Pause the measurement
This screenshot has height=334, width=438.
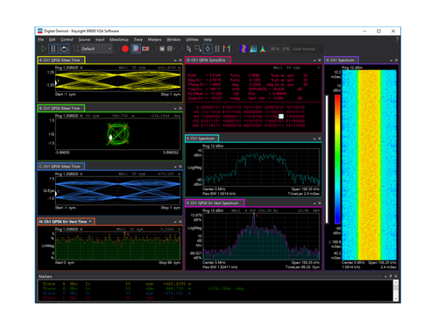[53, 49]
